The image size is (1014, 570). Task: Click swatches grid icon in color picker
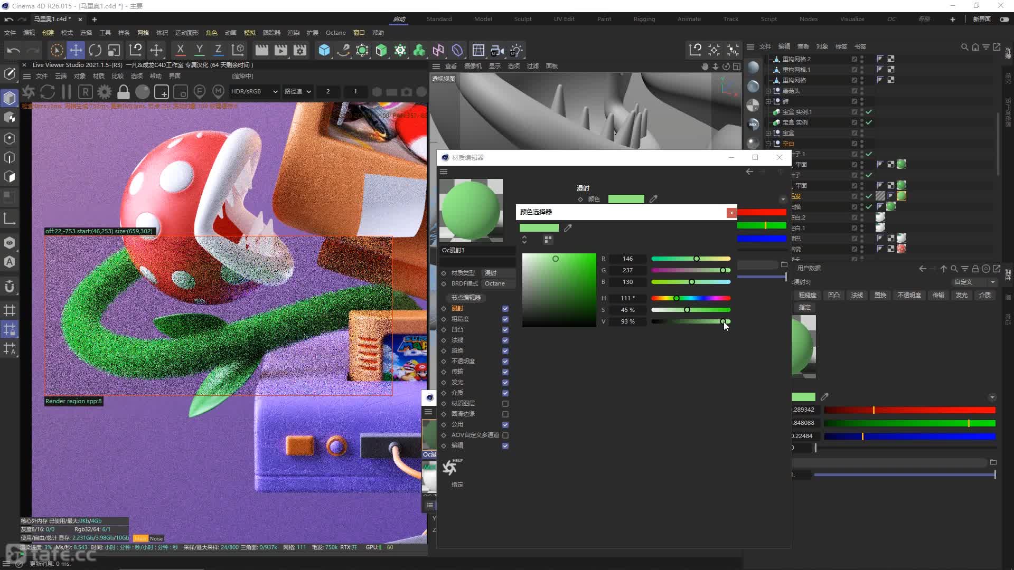(x=548, y=240)
